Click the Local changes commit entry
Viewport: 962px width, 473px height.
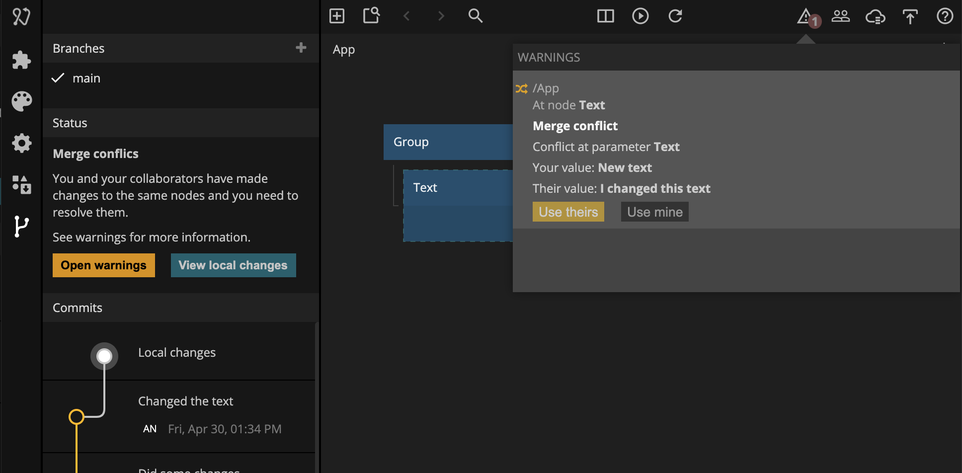(179, 352)
